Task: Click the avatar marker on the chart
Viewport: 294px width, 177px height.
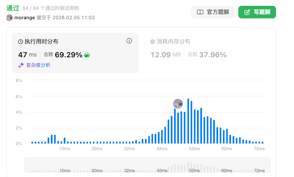Action: (x=178, y=104)
